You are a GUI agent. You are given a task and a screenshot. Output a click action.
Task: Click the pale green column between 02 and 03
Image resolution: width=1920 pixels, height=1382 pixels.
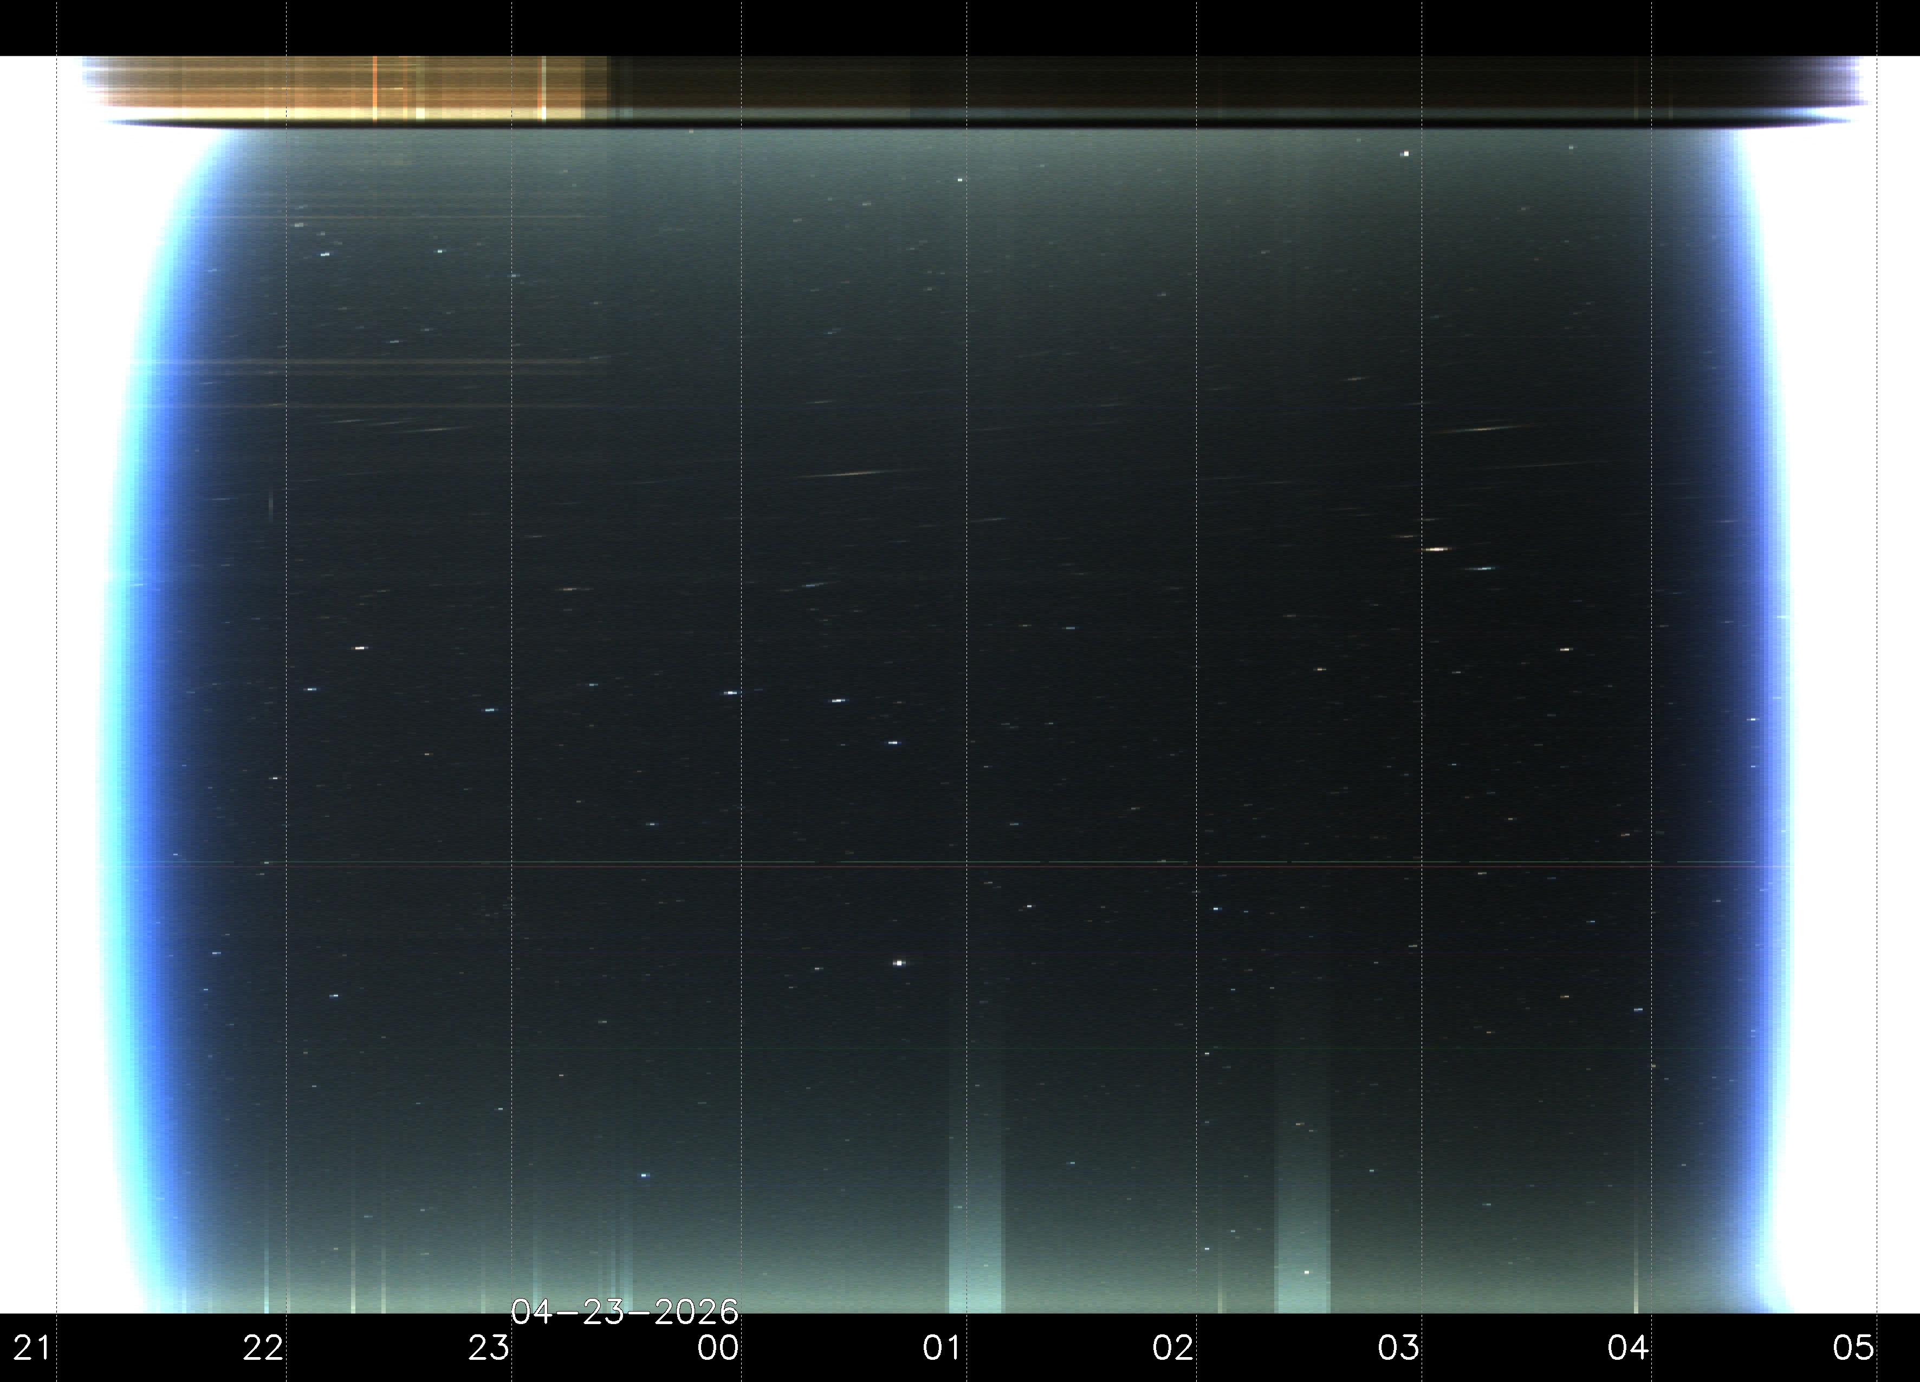(1302, 1253)
